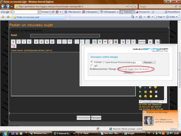Switch to Windows Live taskbar item
This screenshot has width=181, height=136.
40,133
